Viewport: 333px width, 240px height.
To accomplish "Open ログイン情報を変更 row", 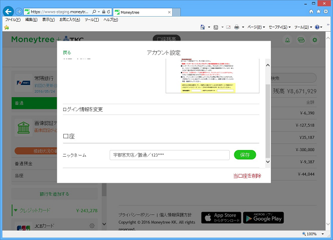I will pyautogui.click(x=161, y=109).
